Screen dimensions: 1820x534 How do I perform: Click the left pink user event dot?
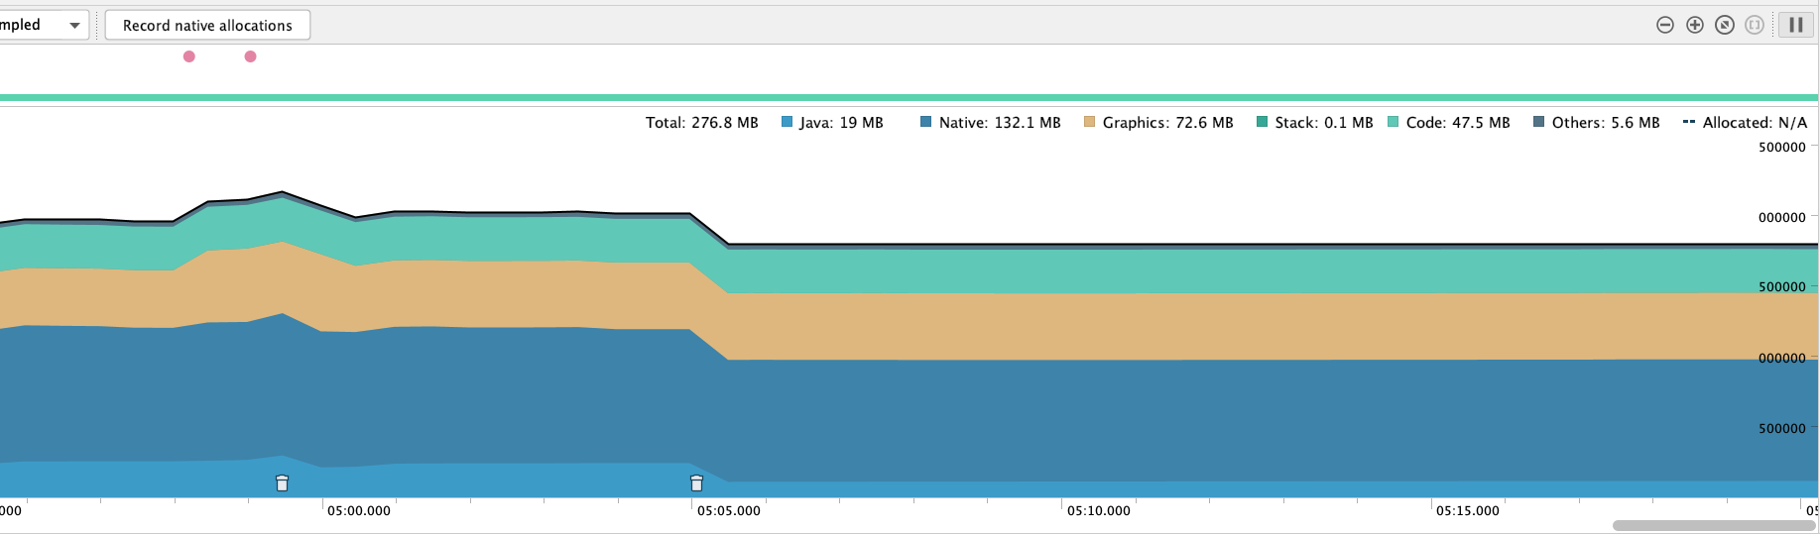coord(189,56)
